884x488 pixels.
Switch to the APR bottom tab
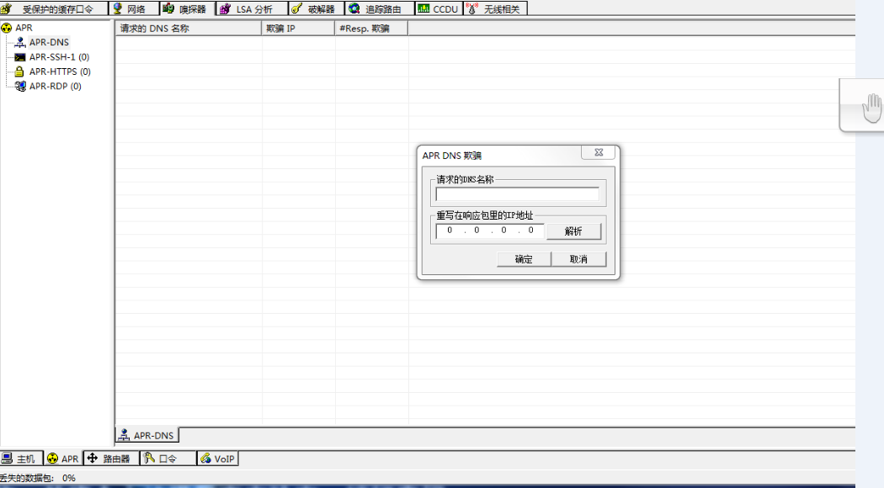click(64, 459)
